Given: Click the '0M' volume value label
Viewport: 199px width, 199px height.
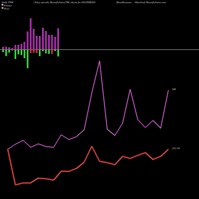Looking at the screenshot, I should pos(174,90).
